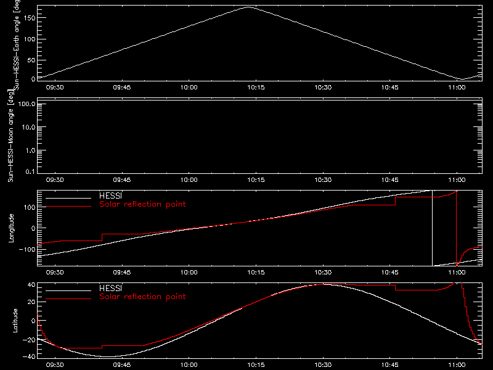This screenshot has width=493, height=370.
Task: Click the Sun-HESSI-Moon angle axis title
Action: pyautogui.click(x=10, y=136)
